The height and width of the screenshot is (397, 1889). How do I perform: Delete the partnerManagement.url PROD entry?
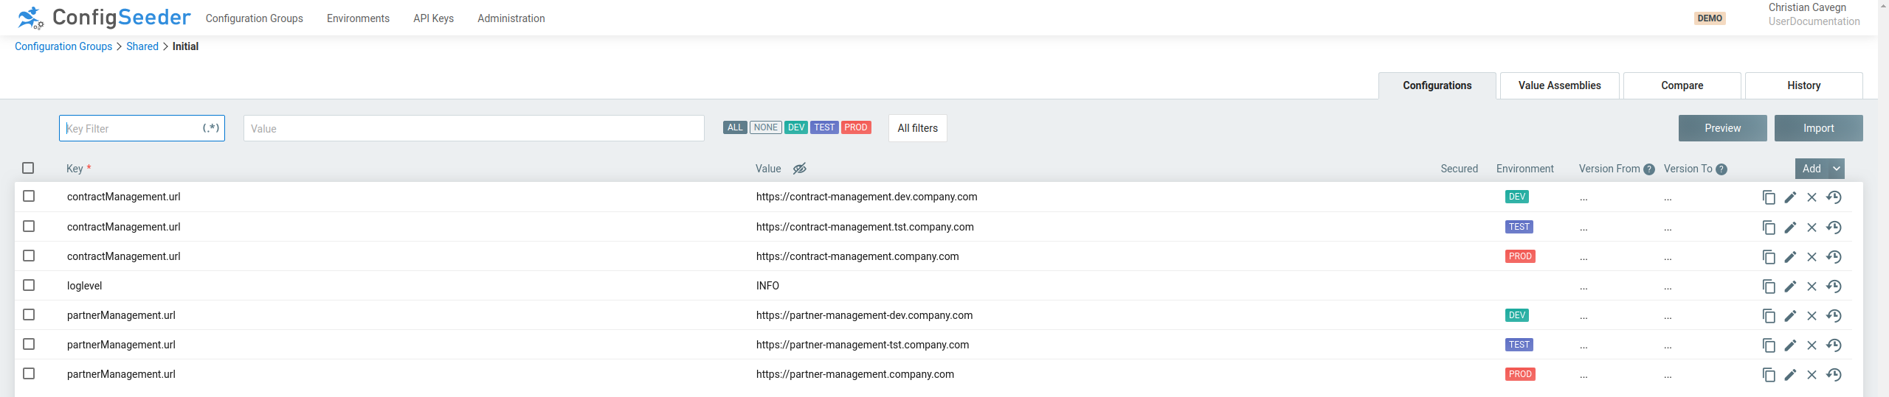click(1812, 375)
